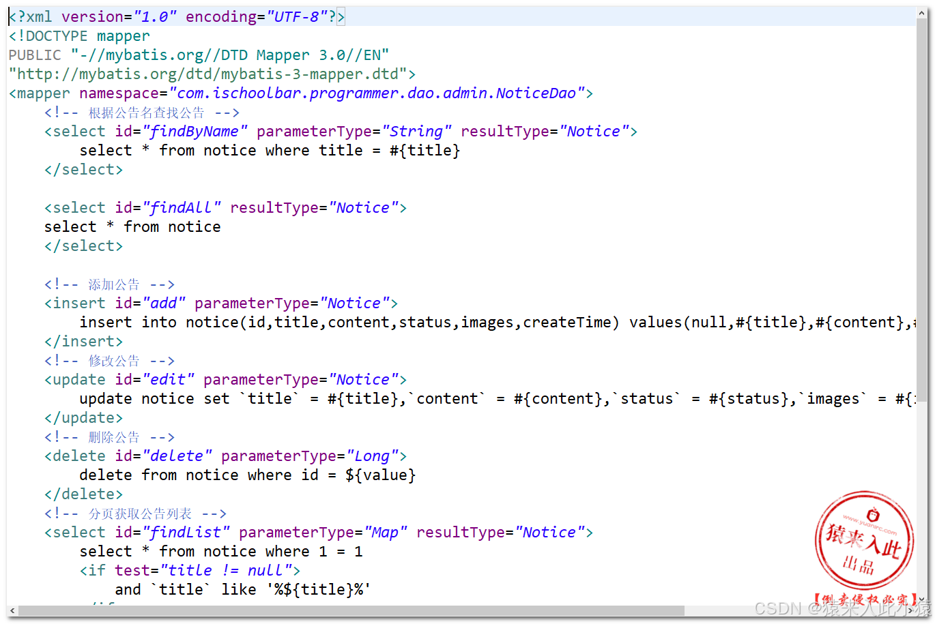Click the like '%${title}%' condition line
This screenshot has width=935, height=624.
pyautogui.click(x=244, y=589)
